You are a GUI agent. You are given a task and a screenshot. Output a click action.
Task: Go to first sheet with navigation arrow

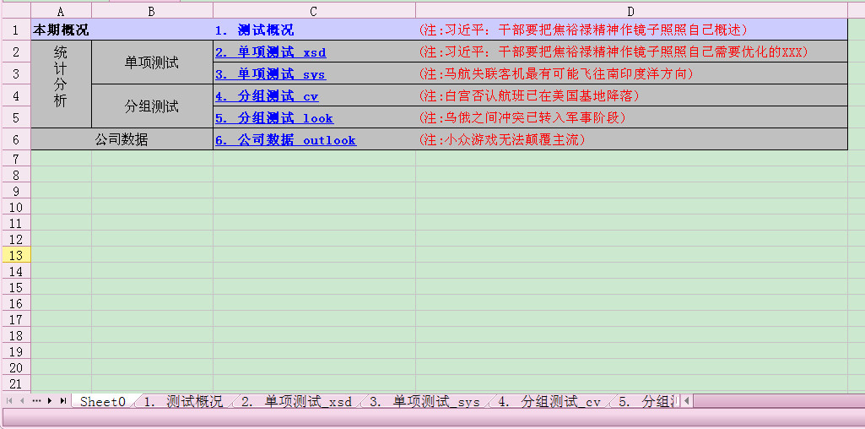9,401
